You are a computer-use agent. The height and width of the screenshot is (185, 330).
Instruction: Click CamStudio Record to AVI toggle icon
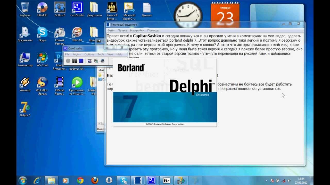(x=96, y=61)
